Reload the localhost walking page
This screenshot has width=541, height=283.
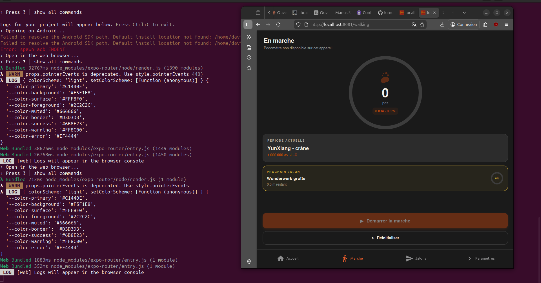pos(278,24)
